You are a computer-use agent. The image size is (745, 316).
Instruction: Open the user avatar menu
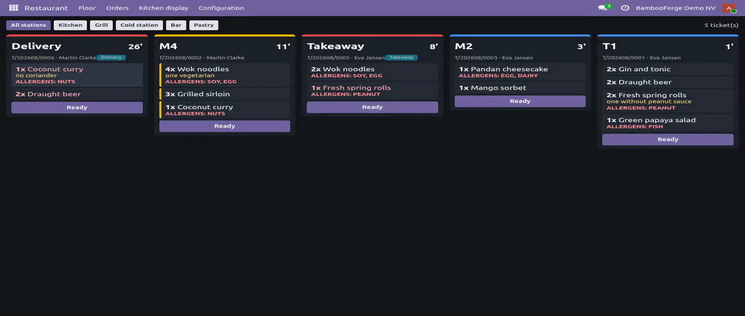click(729, 8)
